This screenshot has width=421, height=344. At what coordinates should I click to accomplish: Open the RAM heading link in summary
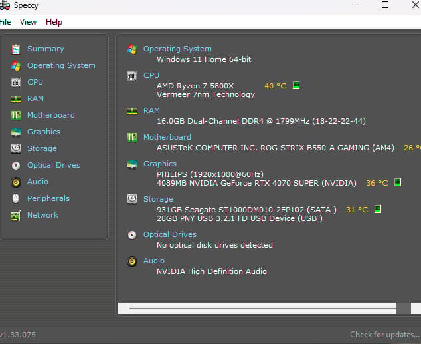(x=151, y=110)
